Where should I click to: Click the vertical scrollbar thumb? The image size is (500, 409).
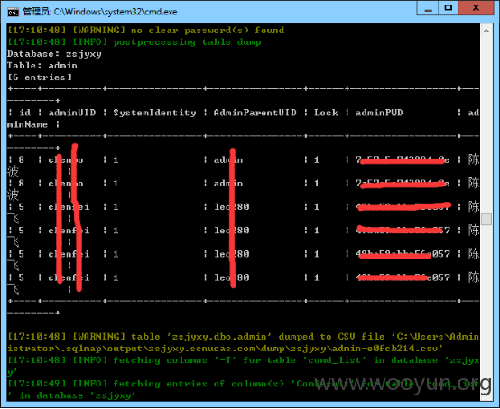(486, 219)
